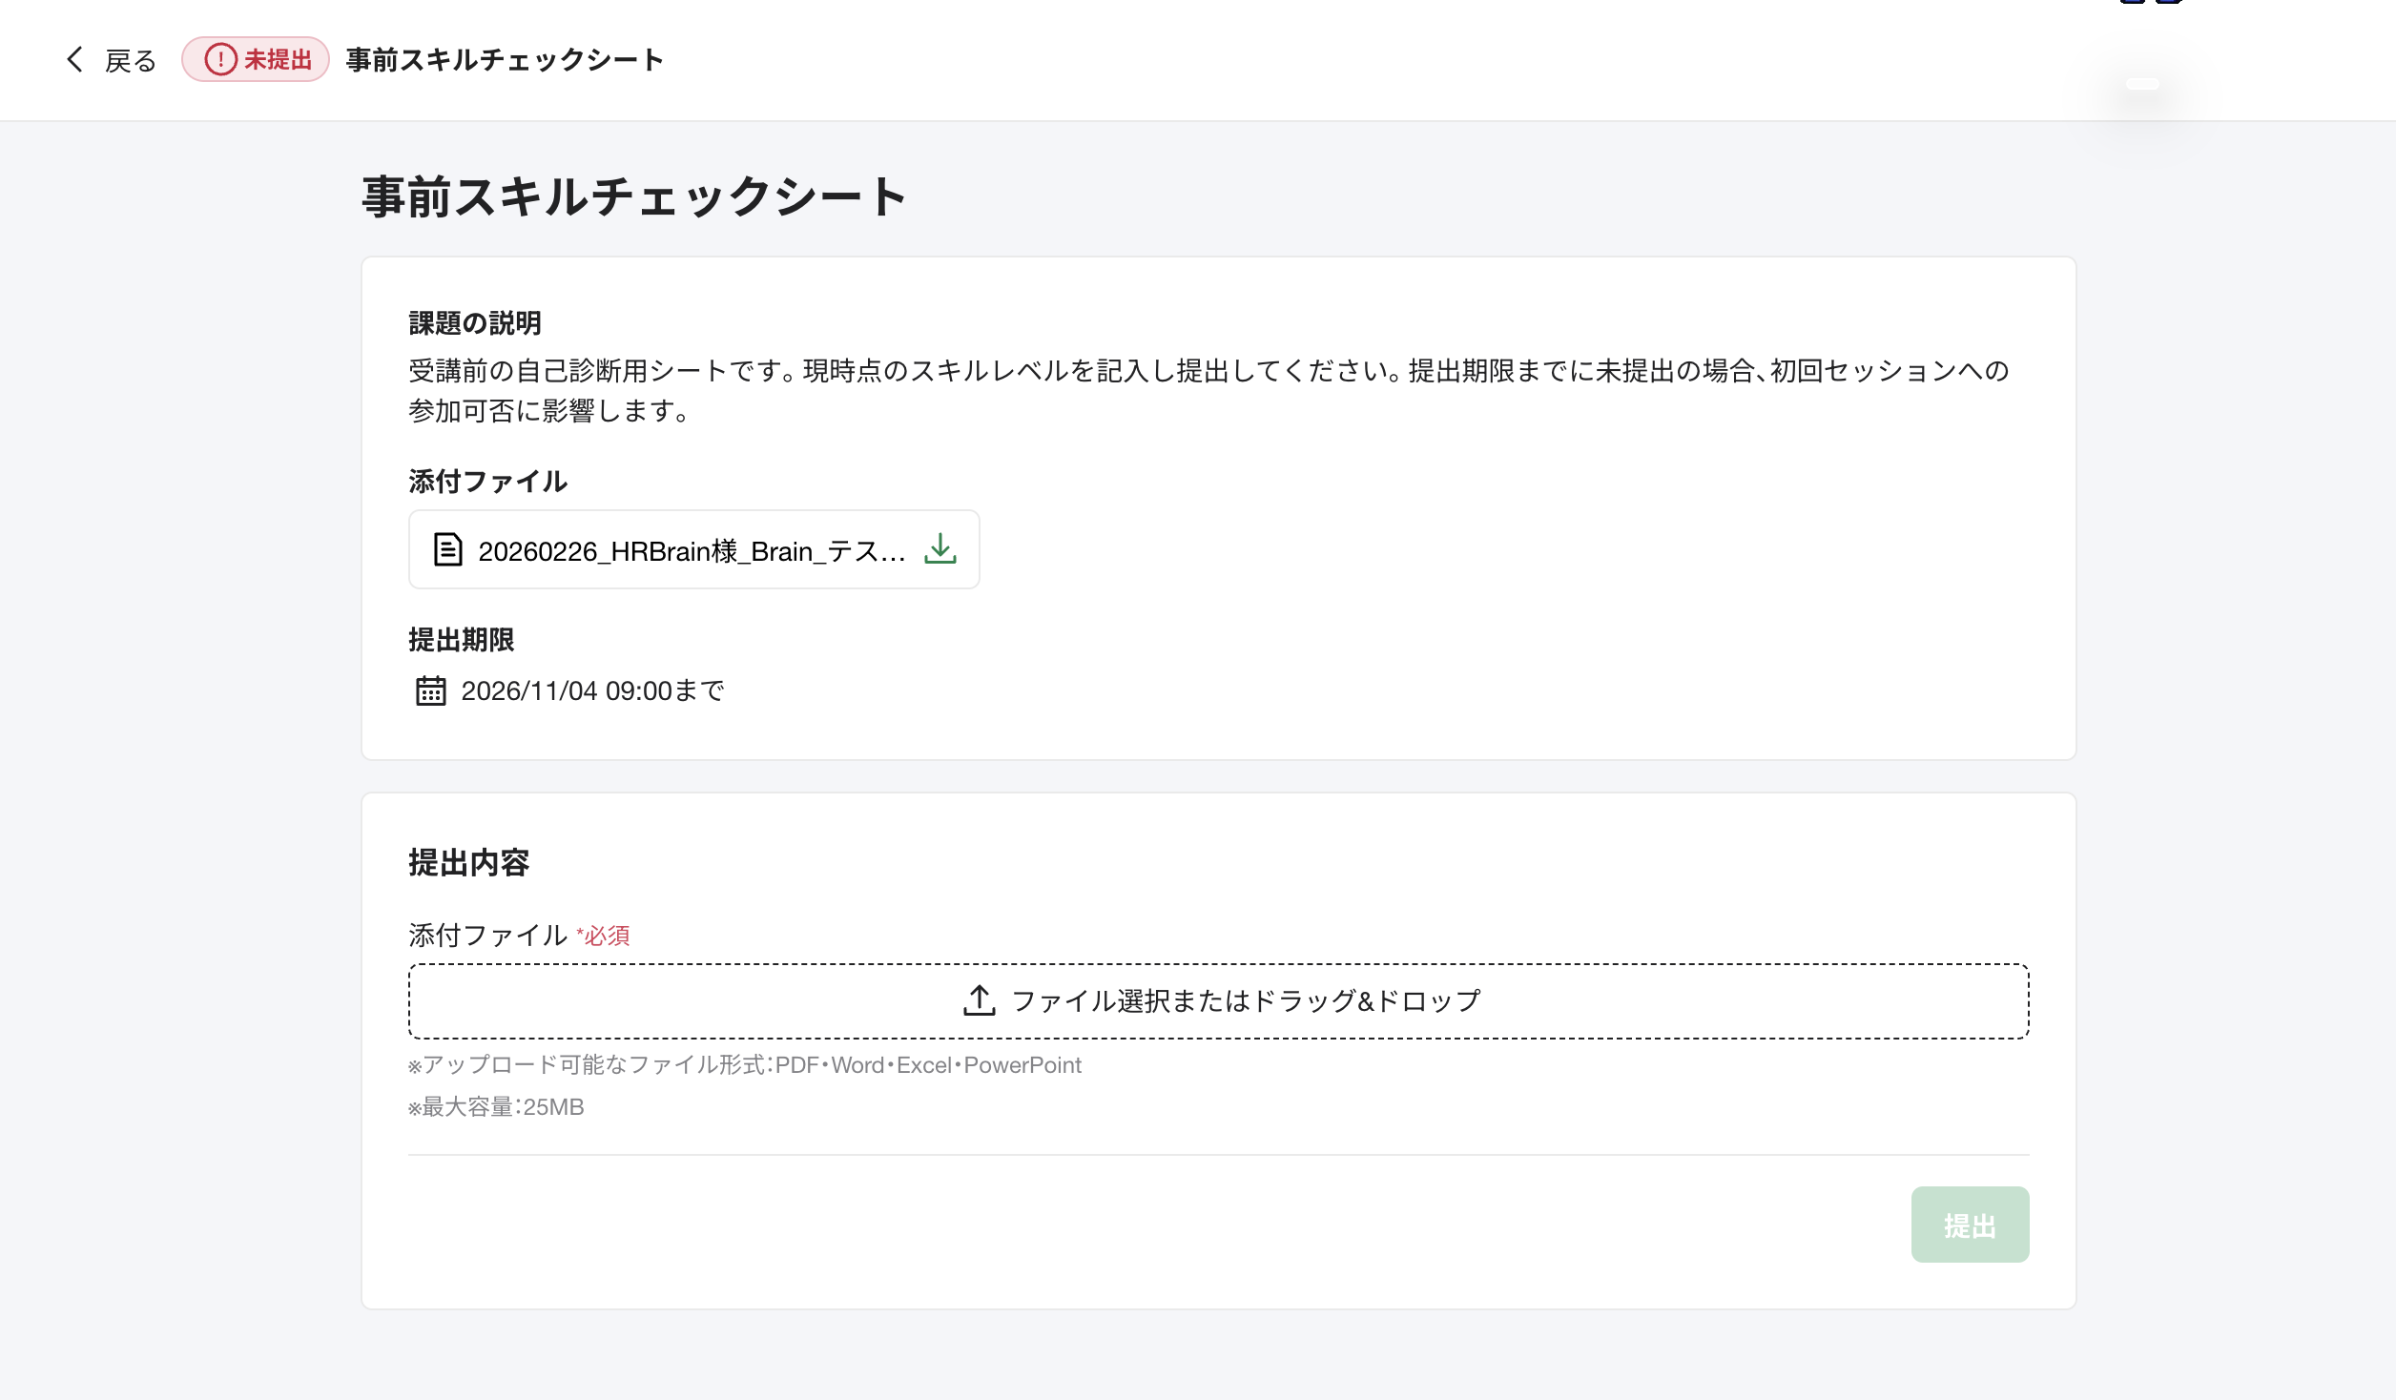The image size is (2396, 1400).
Task: Click the 課題の説明 section heading
Action: (x=474, y=323)
